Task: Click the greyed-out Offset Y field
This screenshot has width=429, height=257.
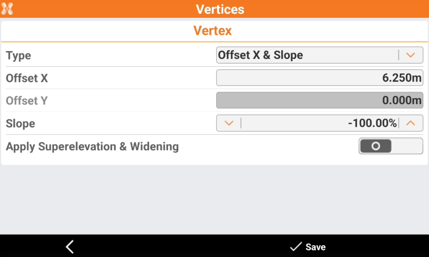Action: [x=319, y=101]
